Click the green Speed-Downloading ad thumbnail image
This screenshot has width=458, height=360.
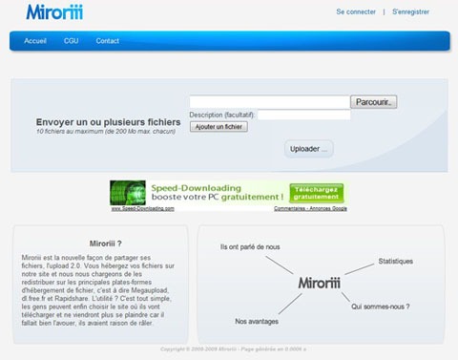[128, 193]
